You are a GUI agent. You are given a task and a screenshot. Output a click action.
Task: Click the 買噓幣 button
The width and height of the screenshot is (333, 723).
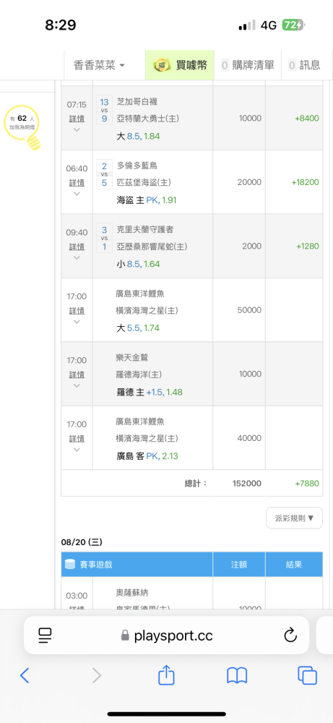[x=180, y=65]
